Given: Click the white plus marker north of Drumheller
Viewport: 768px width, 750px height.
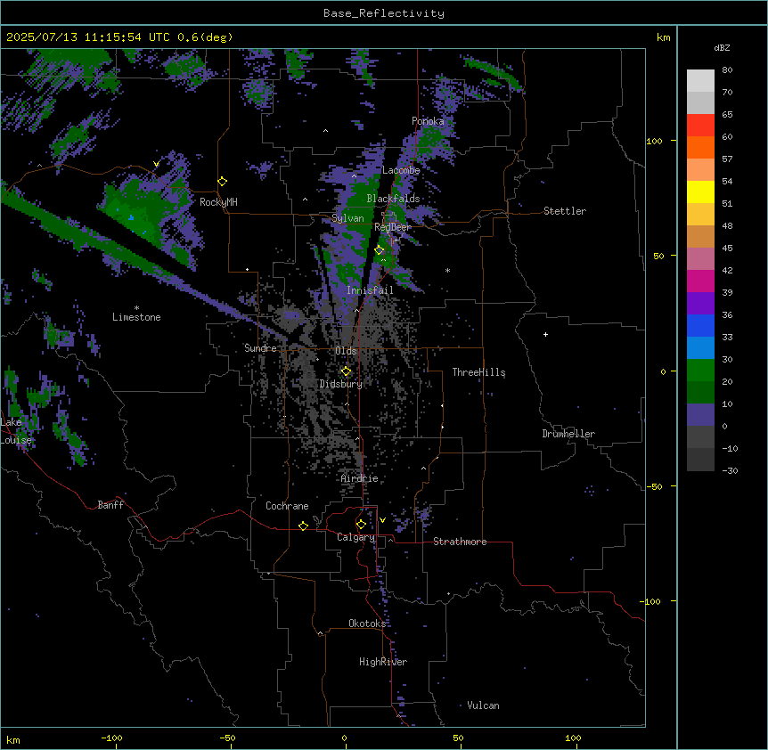Looking at the screenshot, I should pos(545,334).
